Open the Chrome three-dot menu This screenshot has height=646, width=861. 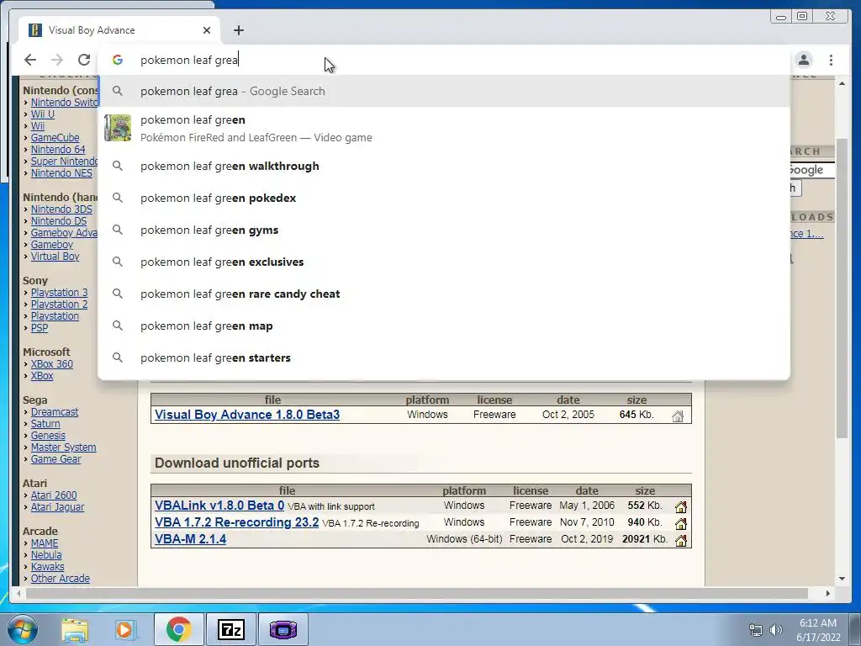831,60
